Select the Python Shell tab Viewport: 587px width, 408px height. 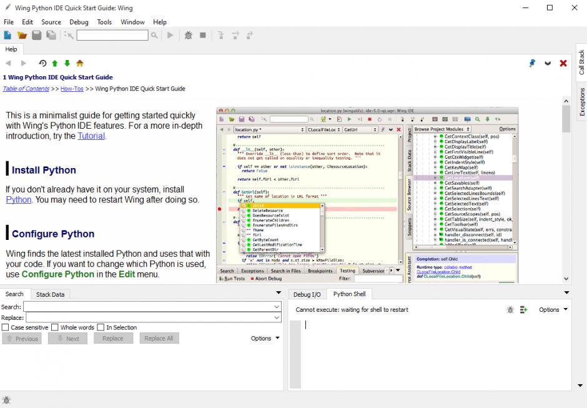click(349, 294)
